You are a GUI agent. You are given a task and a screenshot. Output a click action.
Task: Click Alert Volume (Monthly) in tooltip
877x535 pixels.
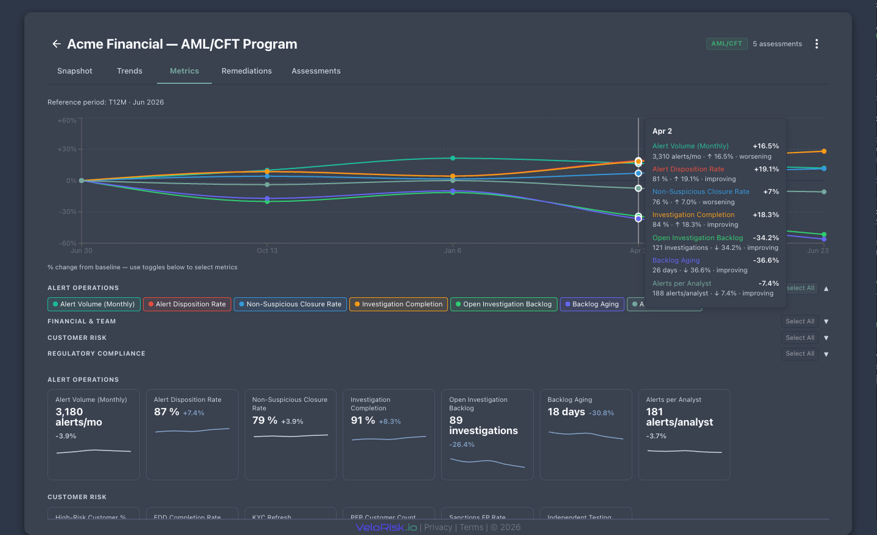tap(690, 146)
